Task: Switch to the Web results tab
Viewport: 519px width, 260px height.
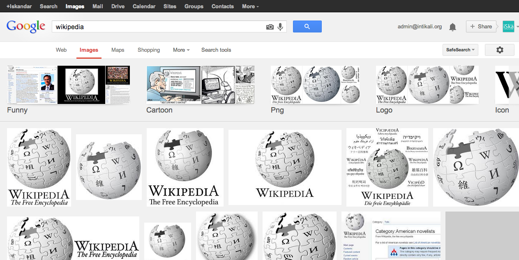Action: click(61, 50)
